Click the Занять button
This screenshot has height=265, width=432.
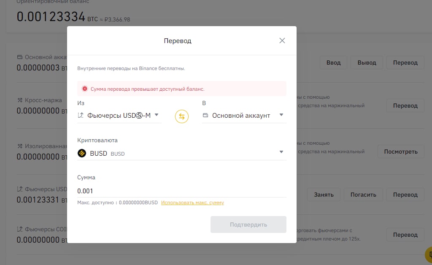coord(324,195)
